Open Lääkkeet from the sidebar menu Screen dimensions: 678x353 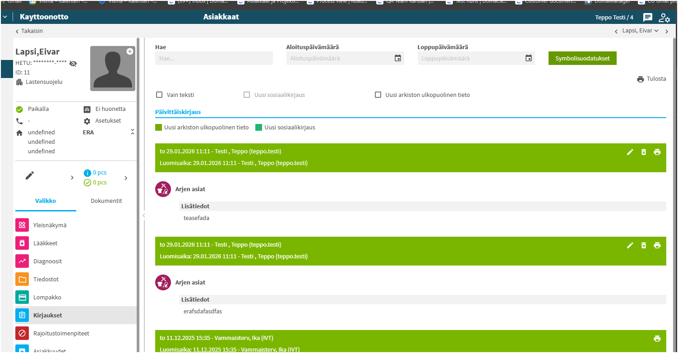pos(76,243)
